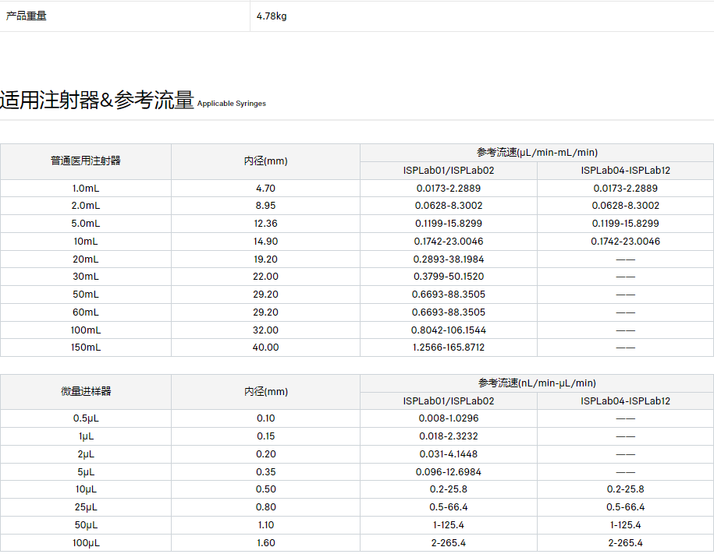Image resolution: width=714 pixels, height=554 pixels.
Task: Click the 0.008-1.0296 flow rate value
Action: click(449, 418)
